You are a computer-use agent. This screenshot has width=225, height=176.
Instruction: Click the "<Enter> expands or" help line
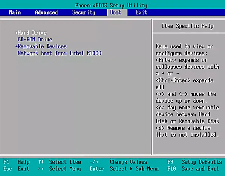pos(181,60)
